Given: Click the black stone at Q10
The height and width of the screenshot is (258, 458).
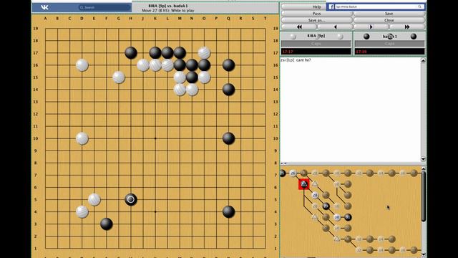Looking at the screenshot, I should [x=228, y=138].
